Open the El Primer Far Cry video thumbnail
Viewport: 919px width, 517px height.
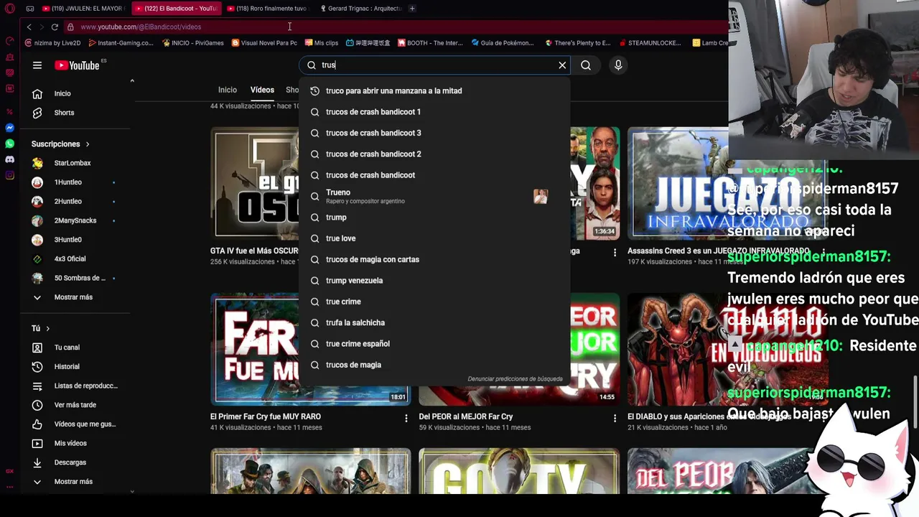tap(310, 349)
